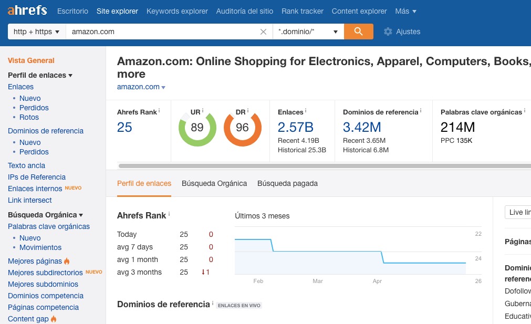Click the info icon beside UR
The height and width of the screenshot is (324, 531).
coord(203,110)
